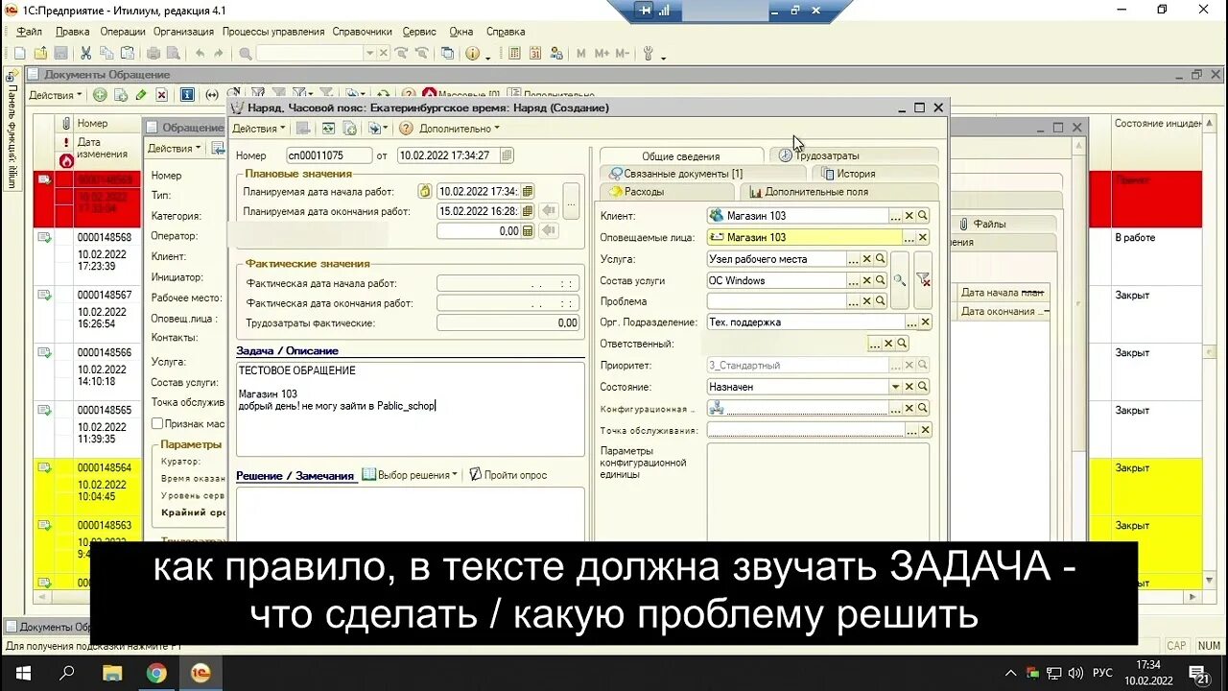Open the Операции menu
1228x691 pixels.
pyautogui.click(x=122, y=32)
